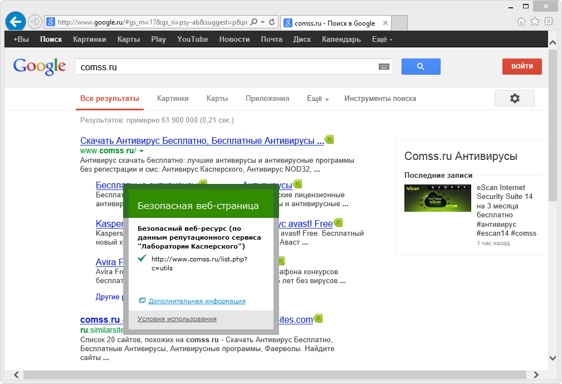Click the vertical scrollbar up arrow
This screenshot has width=562, height=384.
(553, 42)
